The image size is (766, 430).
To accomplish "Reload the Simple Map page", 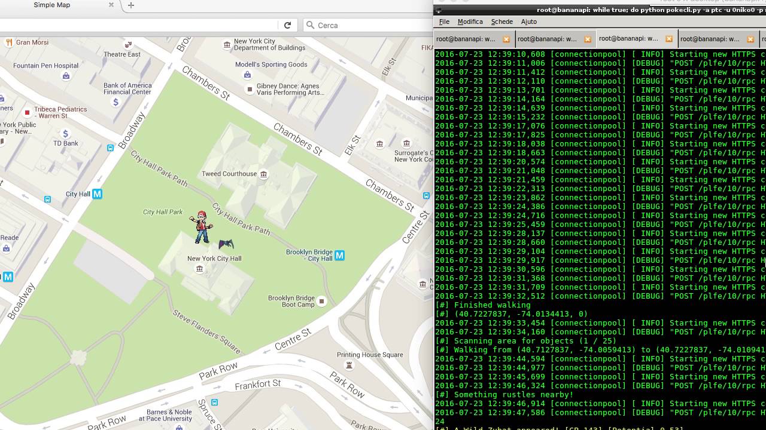I will (x=287, y=25).
